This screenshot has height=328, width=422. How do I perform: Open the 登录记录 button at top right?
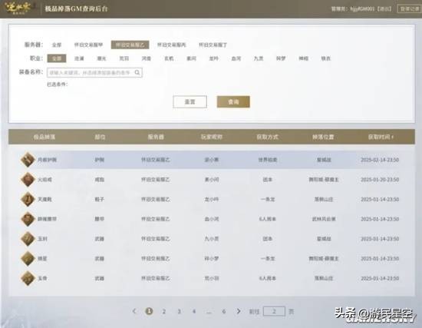(410, 8)
